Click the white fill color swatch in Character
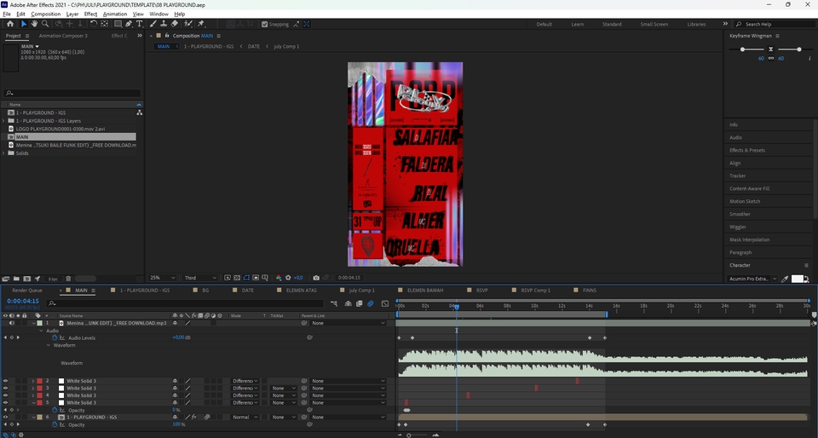The height and width of the screenshot is (438, 818). pyautogui.click(x=798, y=279)
